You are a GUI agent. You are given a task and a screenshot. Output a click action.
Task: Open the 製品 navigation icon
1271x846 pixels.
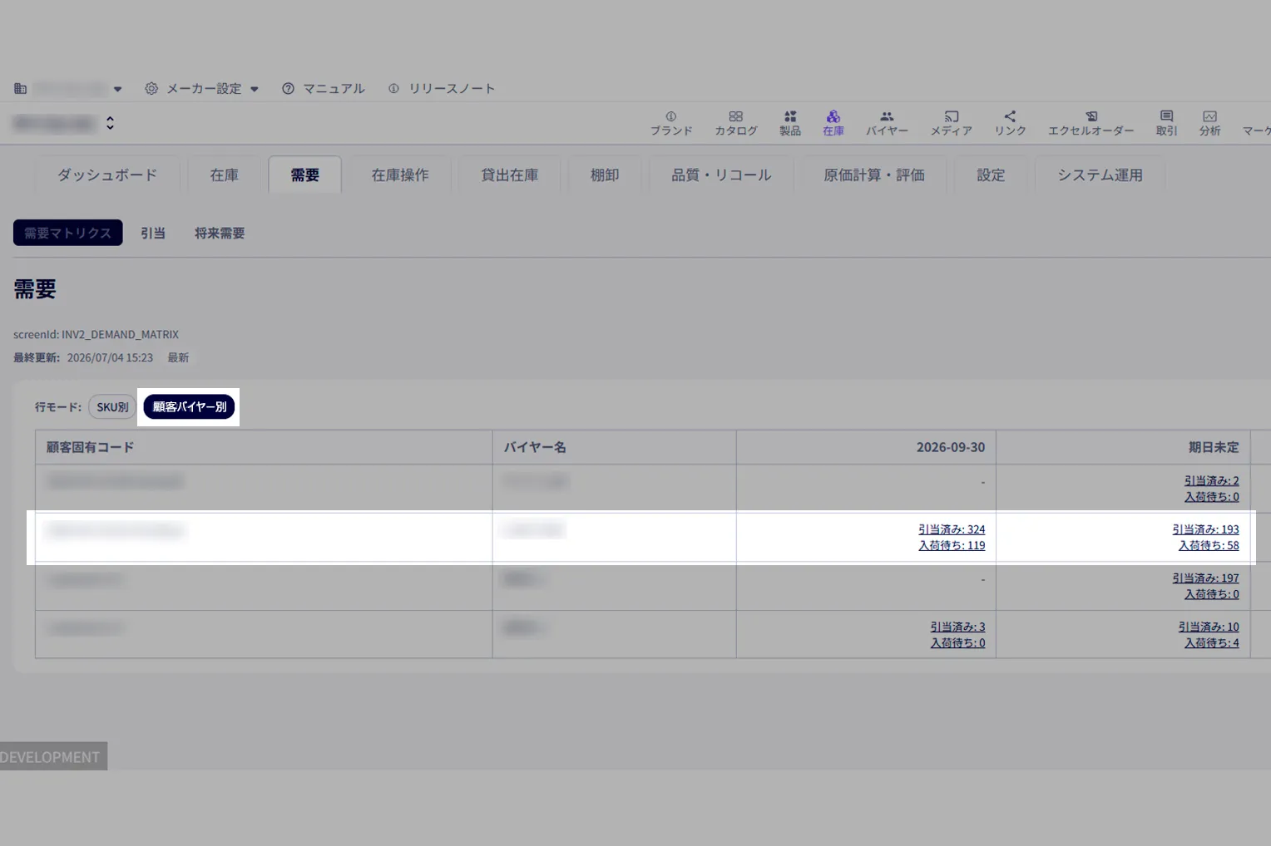pyautogui.click(x=789, y=123)
